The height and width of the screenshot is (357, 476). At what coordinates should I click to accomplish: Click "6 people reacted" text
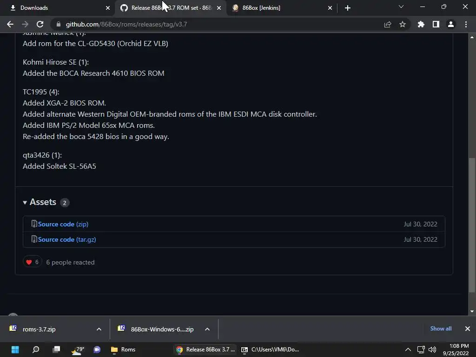coord(70,262)
